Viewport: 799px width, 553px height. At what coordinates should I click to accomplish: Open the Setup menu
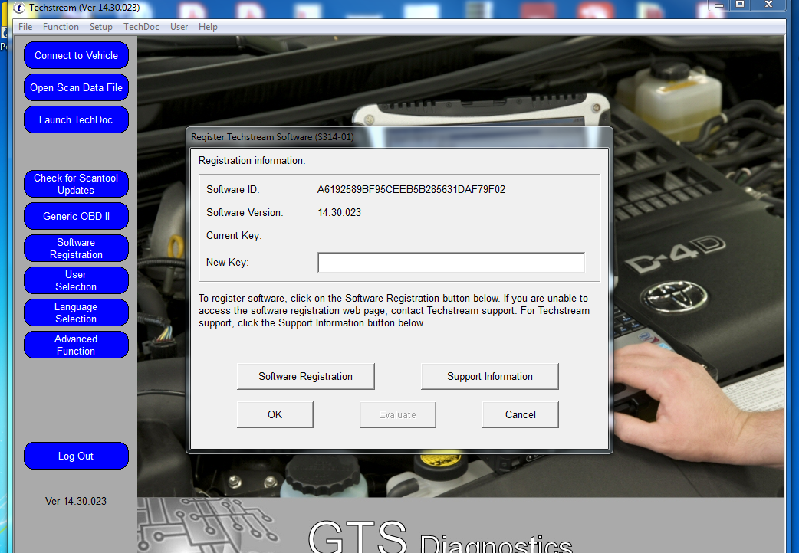coord(100,26)
